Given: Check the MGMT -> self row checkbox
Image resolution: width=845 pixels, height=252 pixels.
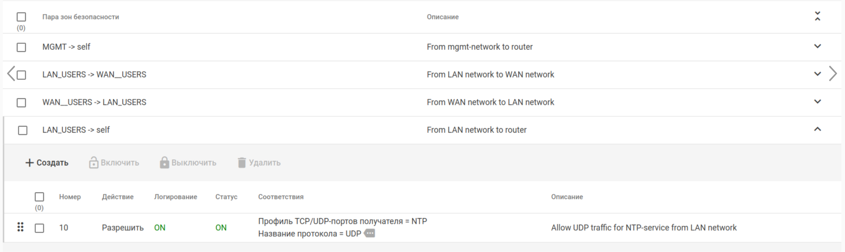Looking at the screenshot, I should click(x=21, y=47).
